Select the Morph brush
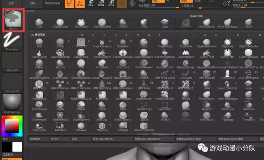Viewport: 264px width, 160px height. pyautogui.click(x=186, y=96)
